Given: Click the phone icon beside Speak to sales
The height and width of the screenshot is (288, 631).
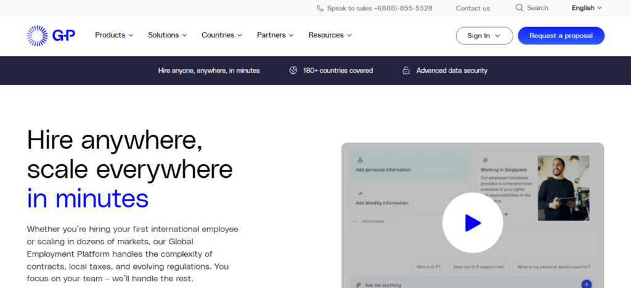Looking at the screenshot, I should coord(320,8).
